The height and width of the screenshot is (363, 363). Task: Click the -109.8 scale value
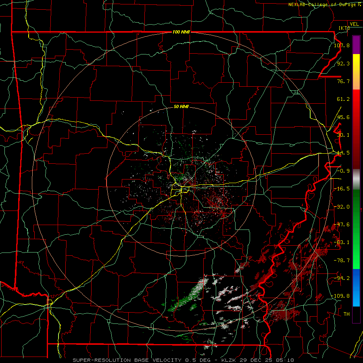pyautogui.click(x=340, y=296)
